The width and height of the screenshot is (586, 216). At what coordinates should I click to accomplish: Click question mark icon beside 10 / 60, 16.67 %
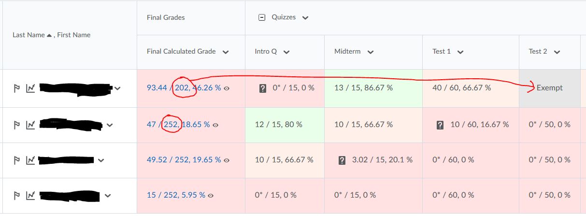pos(440,125)
